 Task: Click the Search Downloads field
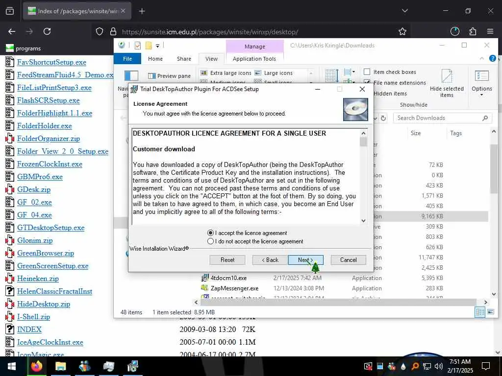pyautogui.click(x=443, y=118)
